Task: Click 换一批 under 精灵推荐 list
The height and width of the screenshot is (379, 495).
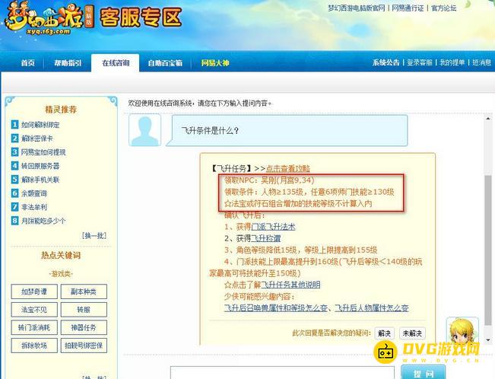Action: coord(94,235)
